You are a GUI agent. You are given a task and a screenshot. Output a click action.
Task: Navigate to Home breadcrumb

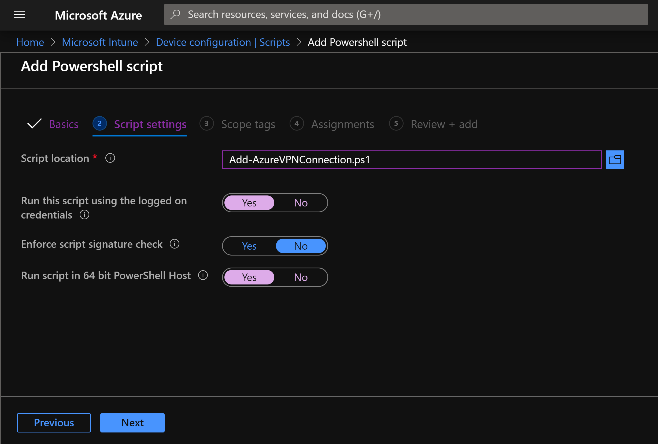(x=30, y=42)
